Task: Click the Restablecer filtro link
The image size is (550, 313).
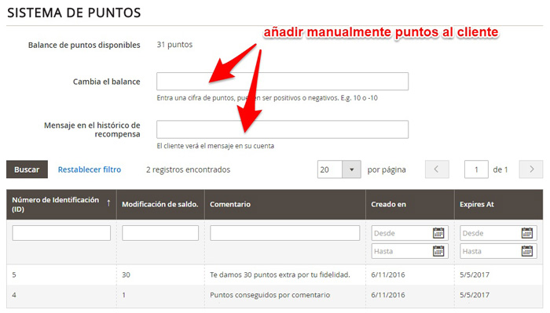Action: tap(90, 169)
